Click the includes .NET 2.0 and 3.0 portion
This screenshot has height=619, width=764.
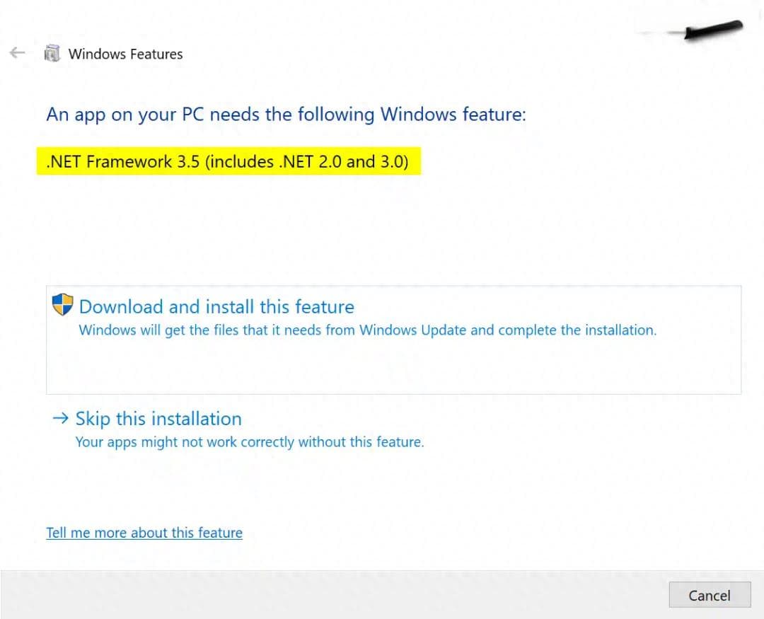[x=307, y=161]
